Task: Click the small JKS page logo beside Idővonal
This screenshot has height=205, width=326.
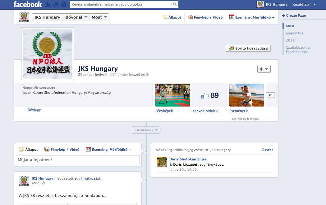Action: tap(24, 17)
